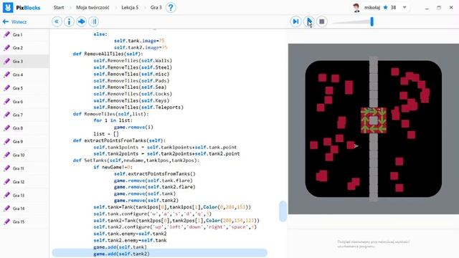
Task: Open the help question mark icon
Action: 171,8
